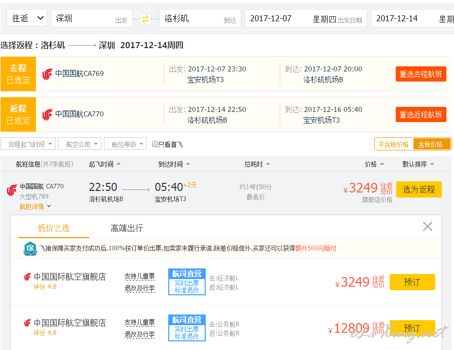Click 航司直营 badge on the 经济舱L fare
This screenshot has height=350, width=454.
187,282
